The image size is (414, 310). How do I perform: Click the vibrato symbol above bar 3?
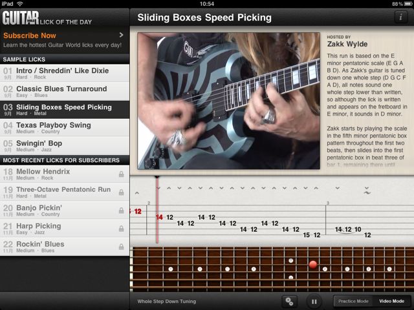click(x=367, y=193)
